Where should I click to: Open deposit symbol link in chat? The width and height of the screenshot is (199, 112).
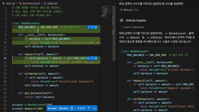pyautogui.click(x=133, y=38)
